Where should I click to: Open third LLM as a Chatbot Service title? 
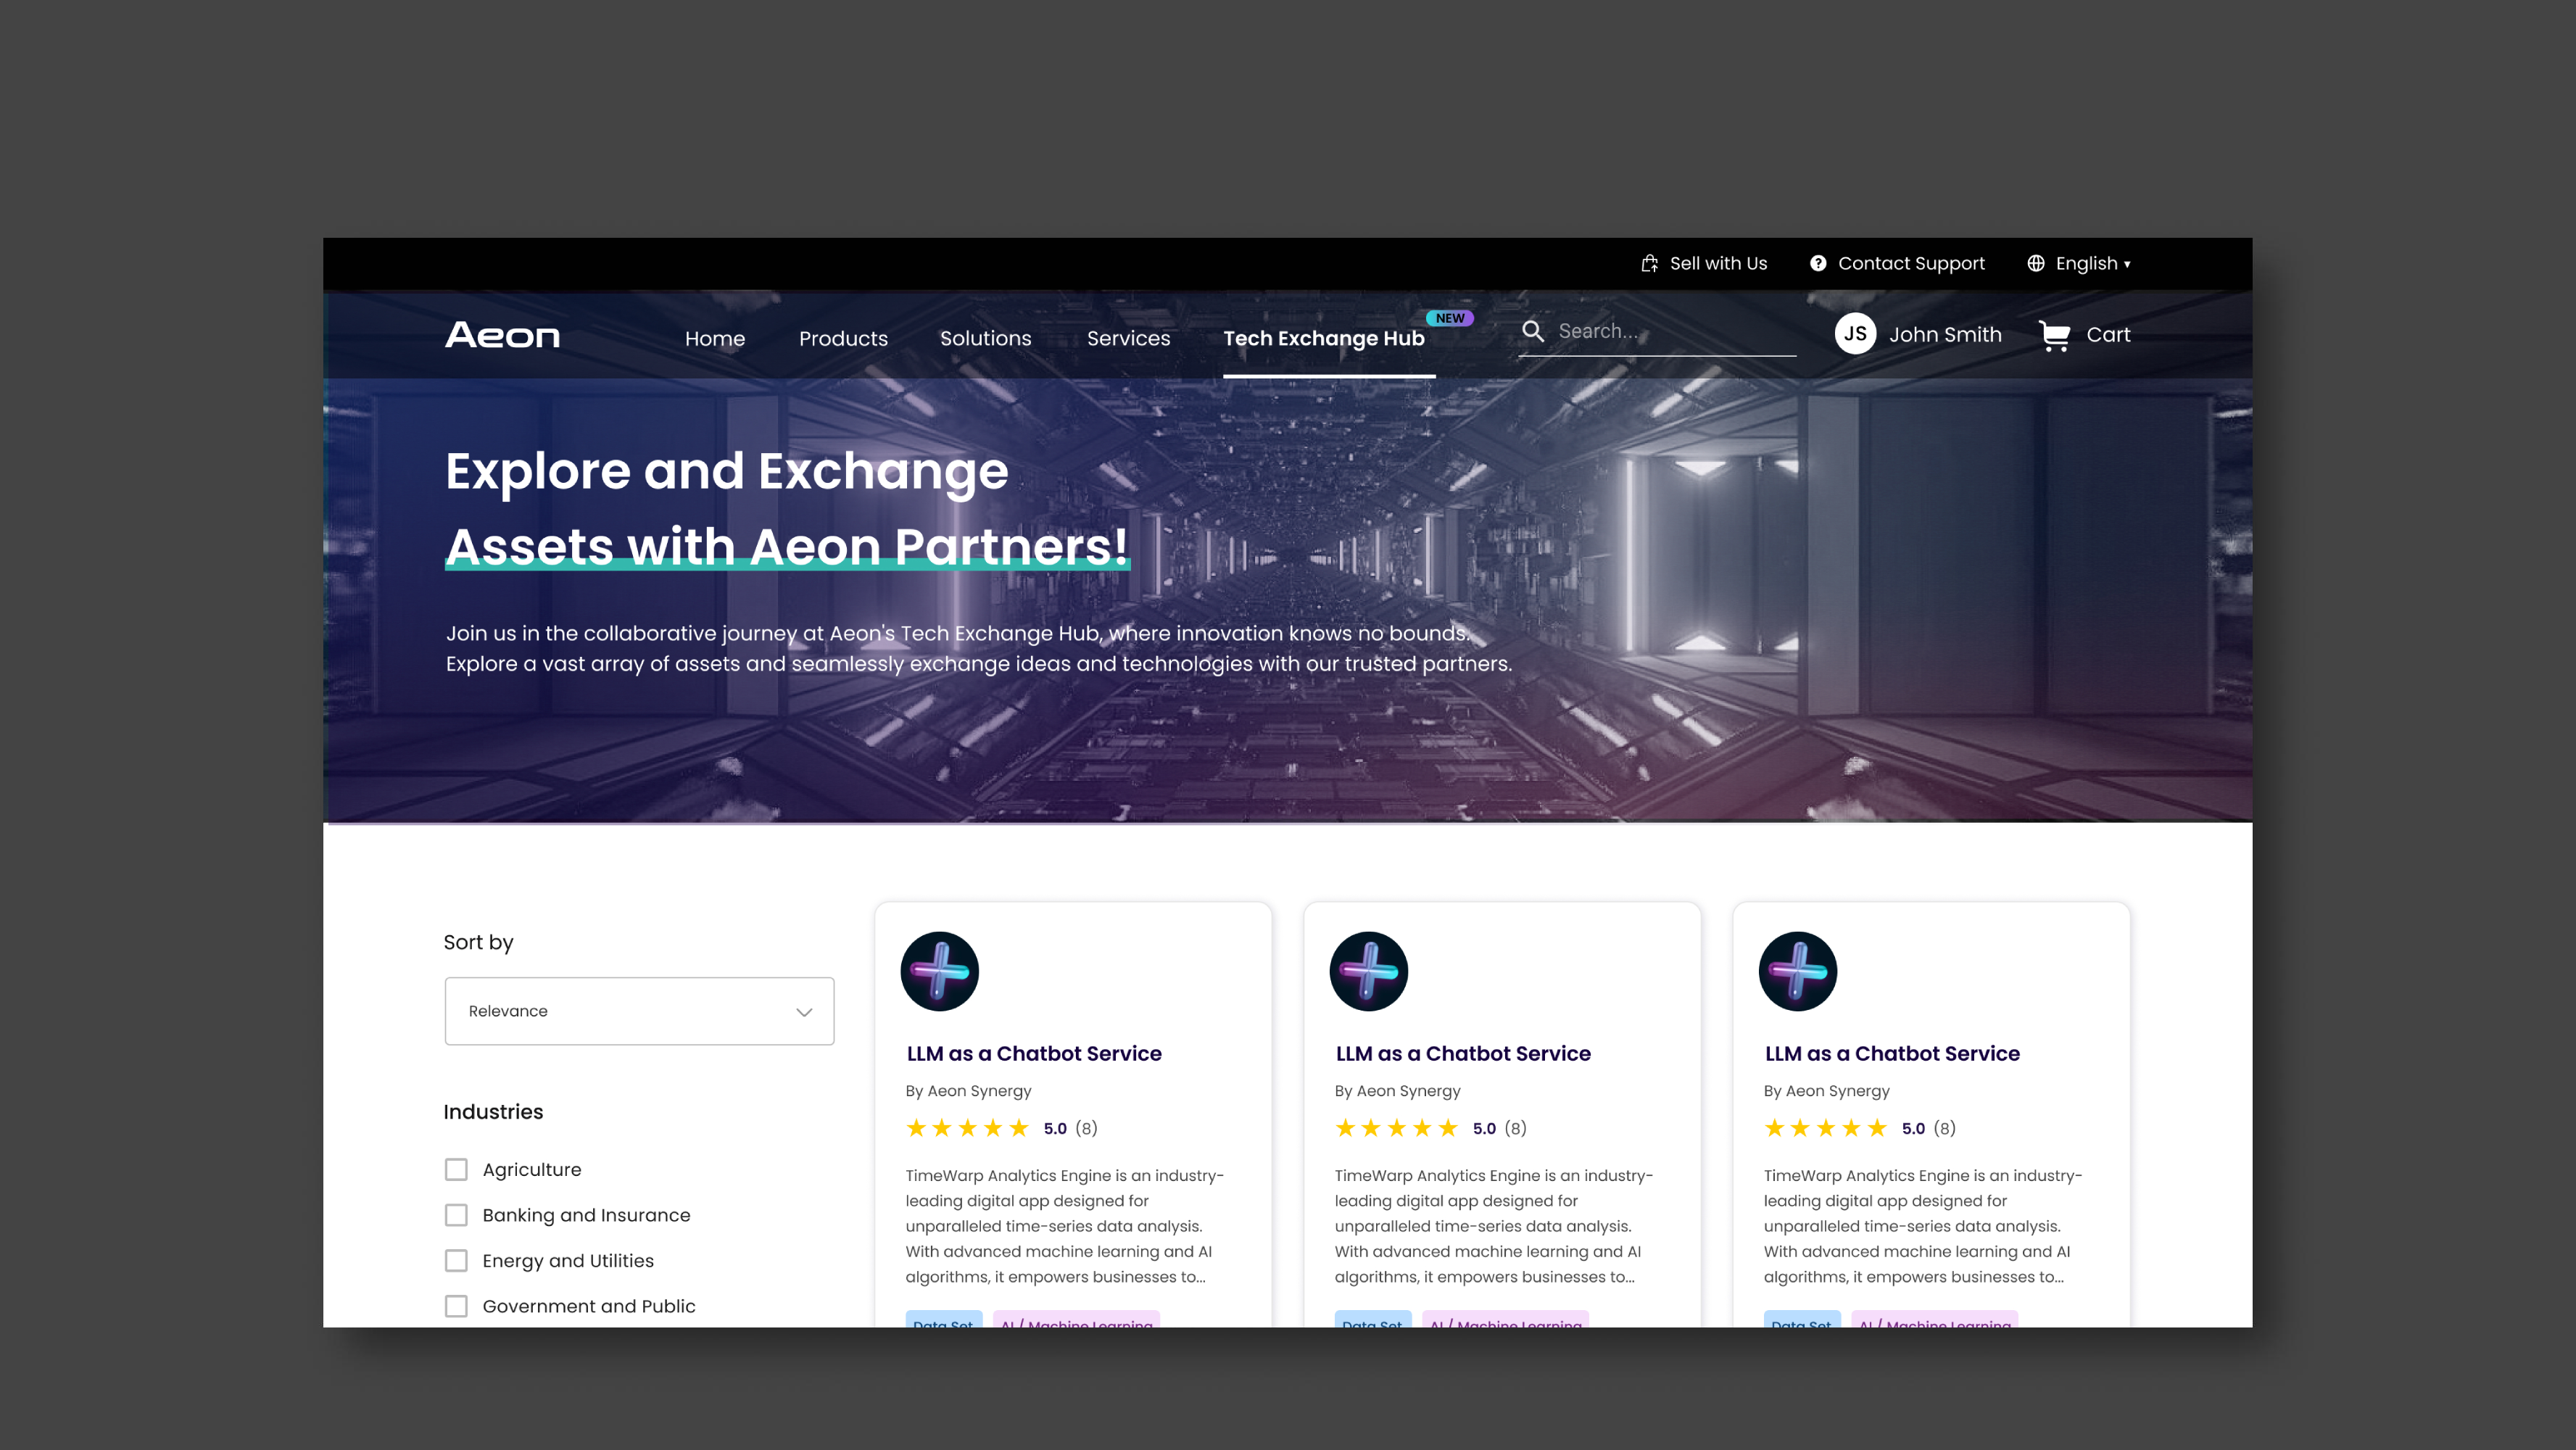click(1891, 1053)
